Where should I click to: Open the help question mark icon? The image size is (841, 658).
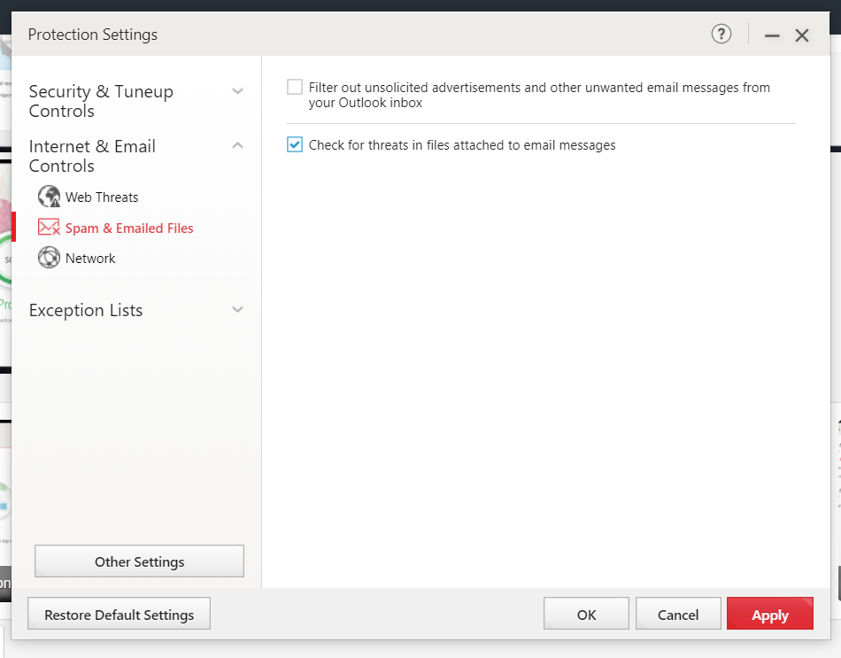(x=721, y=35)
